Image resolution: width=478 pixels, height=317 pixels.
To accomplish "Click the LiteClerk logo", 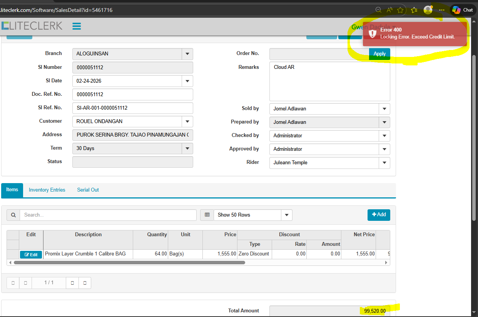I will pyautogui.click(x=32, y=26).
